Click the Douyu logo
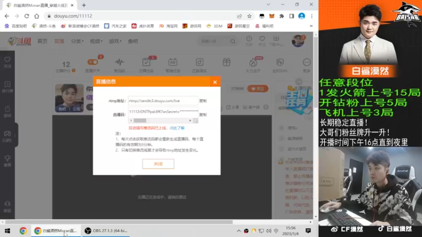 [x=20, y=41]
